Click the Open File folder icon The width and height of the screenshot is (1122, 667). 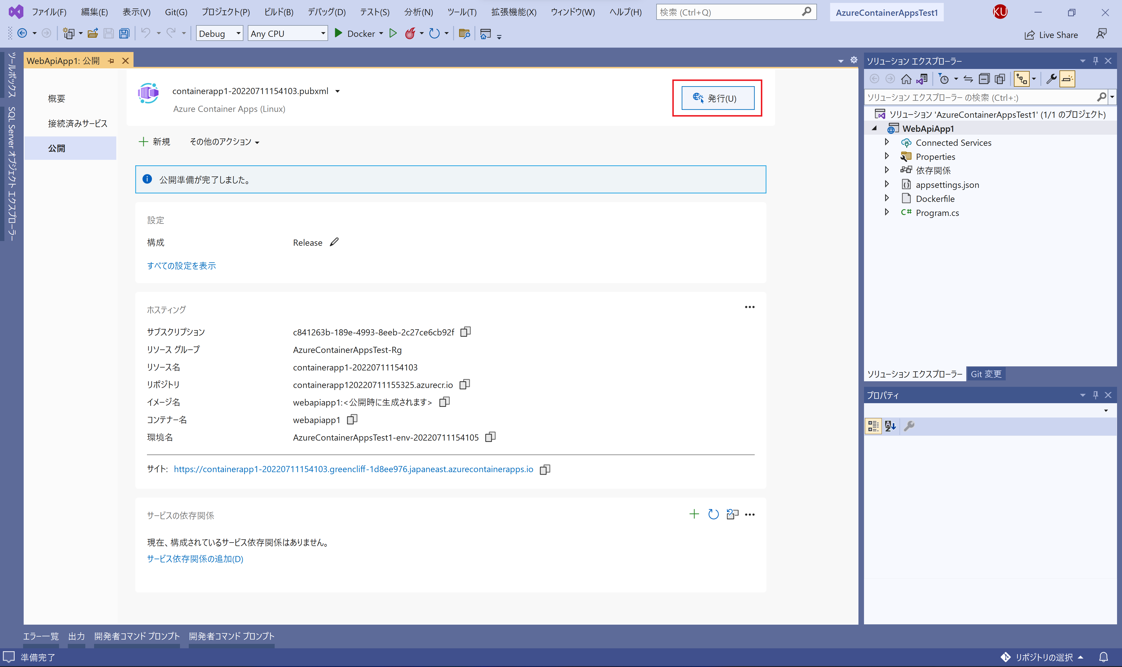[x=93, y=33]
